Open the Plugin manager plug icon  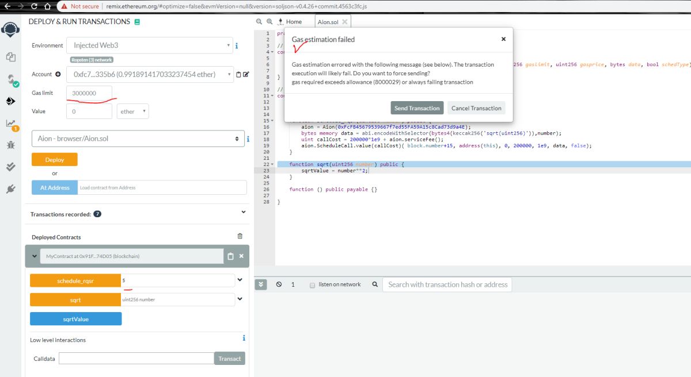click(x=10, y=188)
